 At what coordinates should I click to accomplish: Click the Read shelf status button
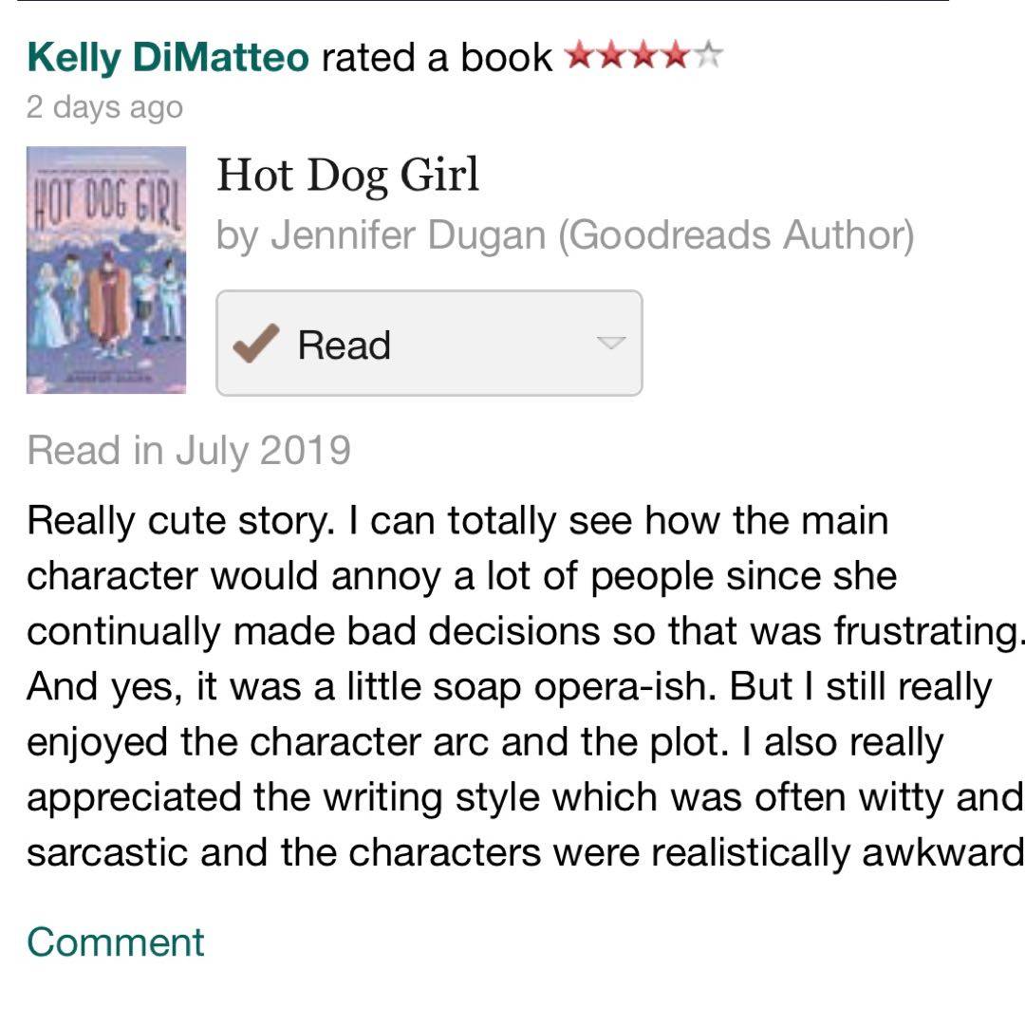click(x=344, y=345)
